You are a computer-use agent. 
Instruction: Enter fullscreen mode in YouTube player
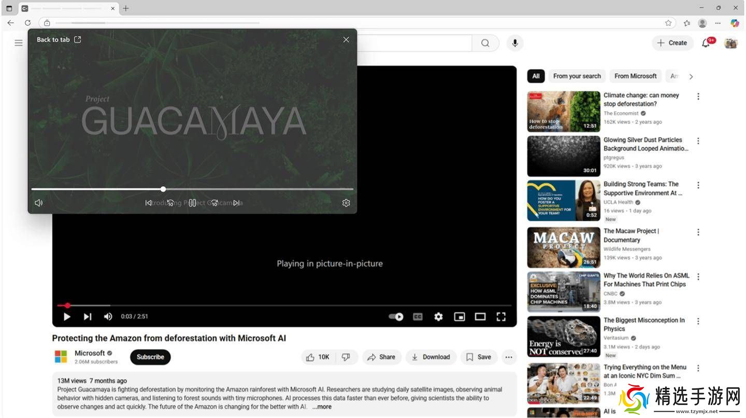(501, 316)
